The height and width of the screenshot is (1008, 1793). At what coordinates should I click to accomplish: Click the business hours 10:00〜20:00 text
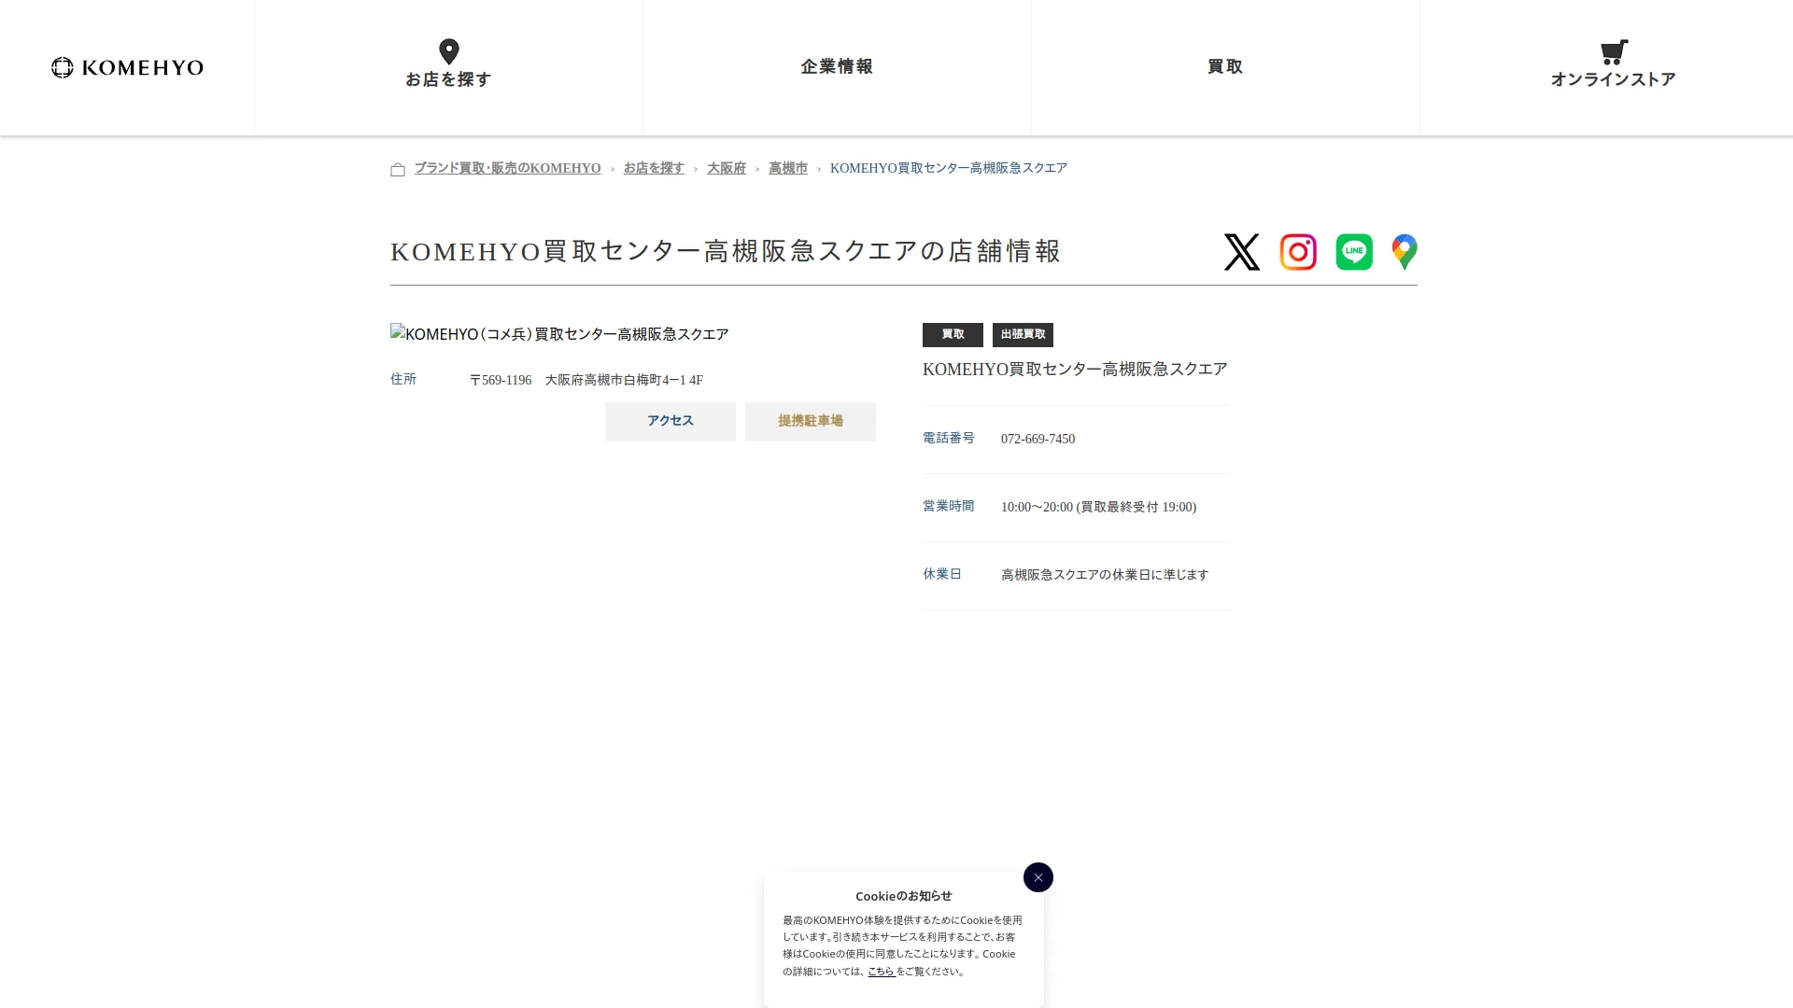(1098, 508)
